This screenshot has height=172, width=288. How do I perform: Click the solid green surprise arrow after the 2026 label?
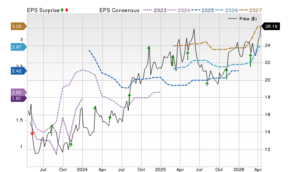[250, 60]
